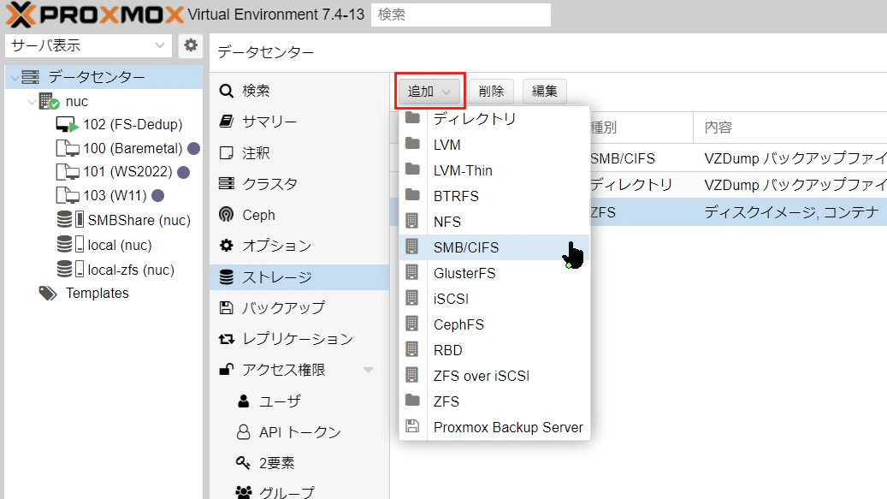Viewport: 887px width, 499px height.
Task: Collapse the データセンター tree node
Action: pyautogui.click(x=15, y=77)
